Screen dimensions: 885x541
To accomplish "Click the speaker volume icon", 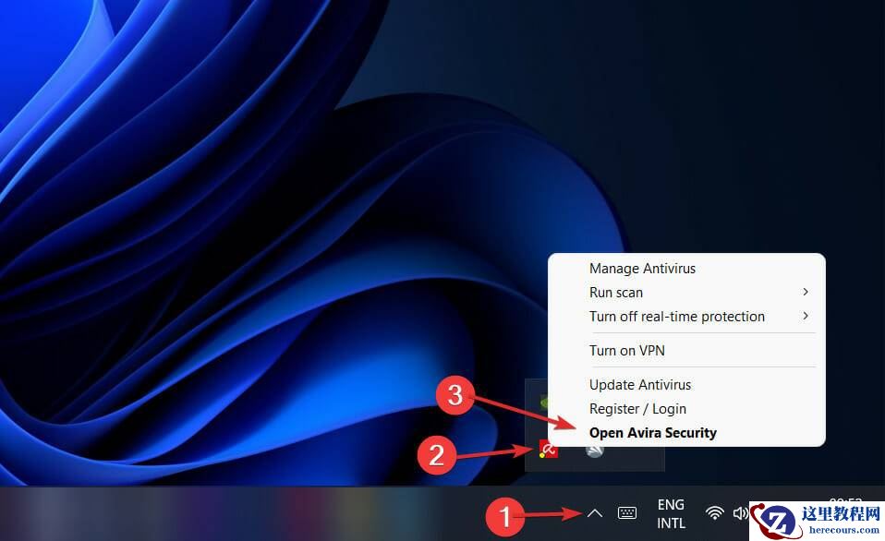I will coord(740,512).
